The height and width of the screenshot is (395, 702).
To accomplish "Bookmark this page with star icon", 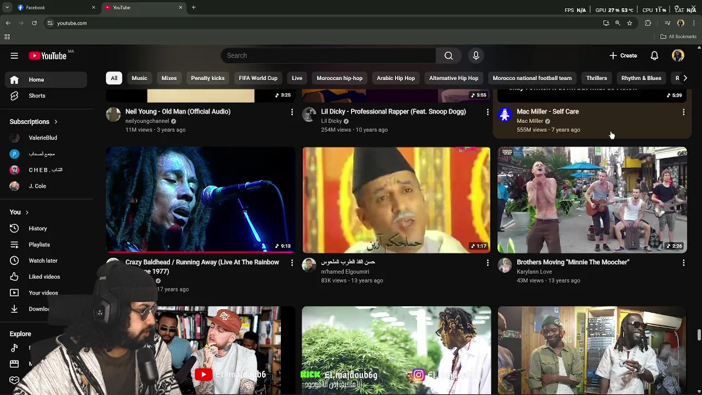I will tap(630, 23).
